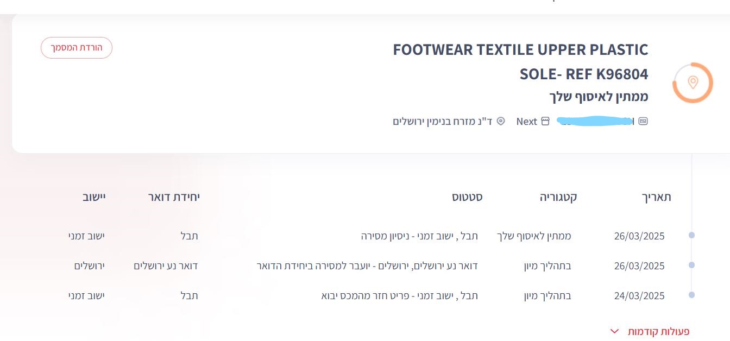The image size is (730, 341).
Task: Click the map pin icon beside address
Action: (x=501, y=121)
